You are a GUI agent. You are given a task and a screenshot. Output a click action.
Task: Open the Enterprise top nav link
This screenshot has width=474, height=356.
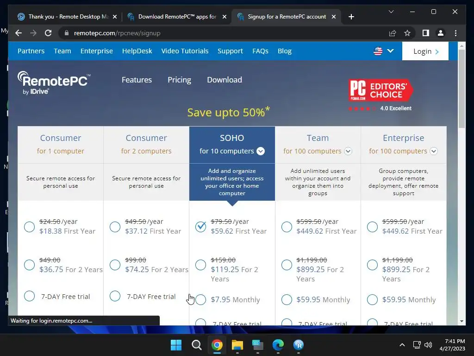click(96, 51)
